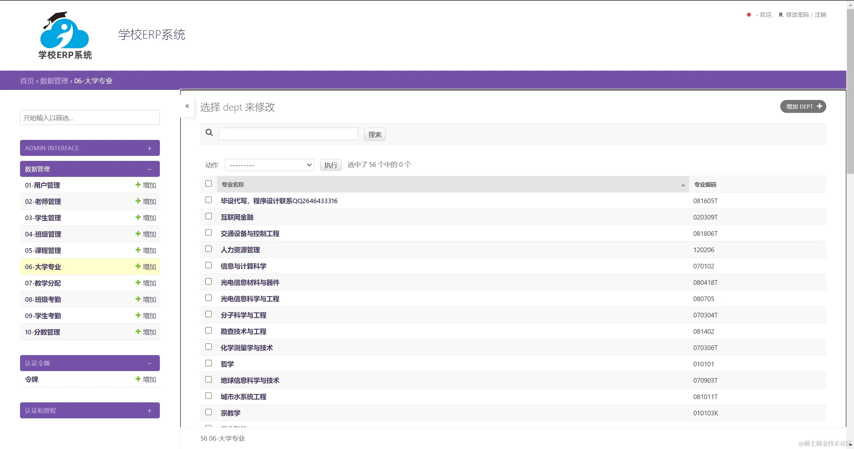Collapse sidebar with double-chevron icon
Viewport: 854px width, 449px height.
(187, 106)
